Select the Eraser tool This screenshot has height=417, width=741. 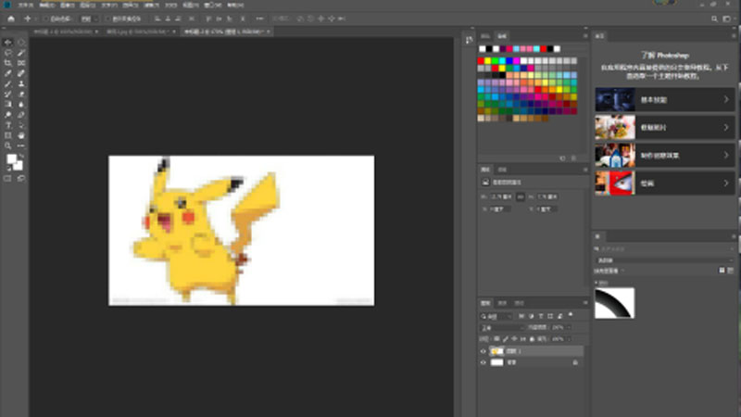21,95
